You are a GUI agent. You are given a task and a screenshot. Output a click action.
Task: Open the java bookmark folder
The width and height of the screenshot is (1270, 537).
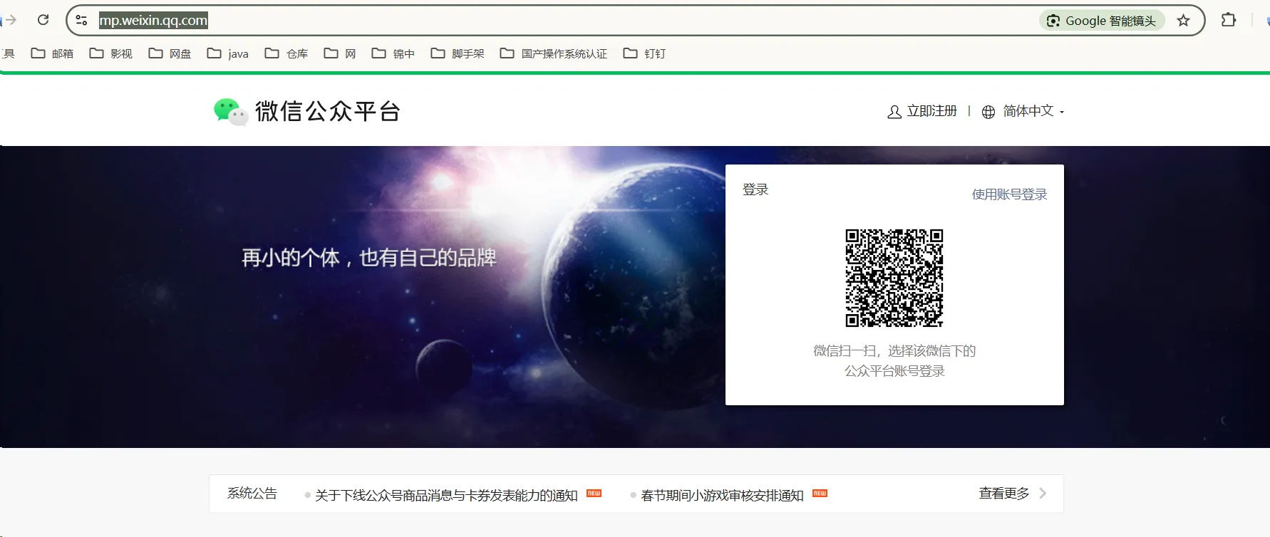tap(227, 53)
